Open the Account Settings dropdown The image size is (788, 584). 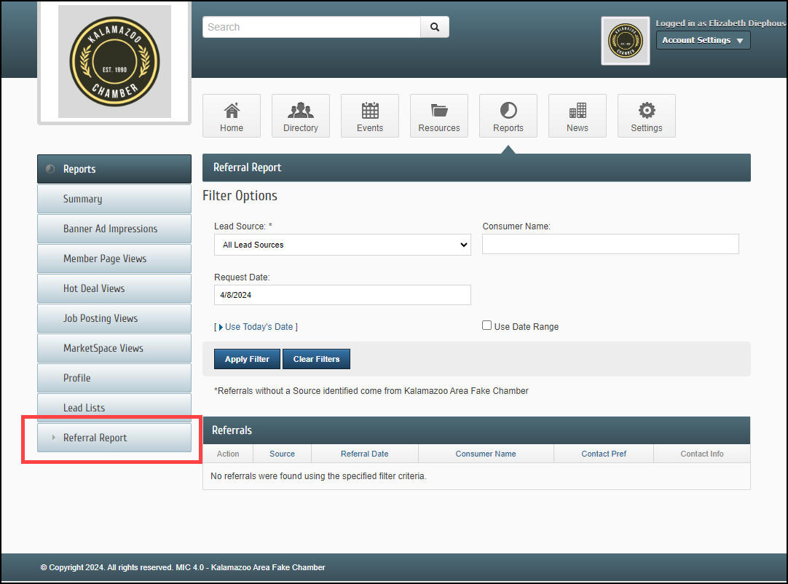(703, 40)
